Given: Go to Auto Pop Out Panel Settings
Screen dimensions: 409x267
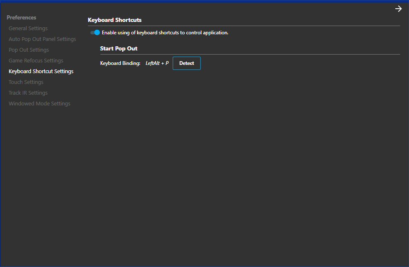Looking at the screenshot, I should [x=42, y=39].
